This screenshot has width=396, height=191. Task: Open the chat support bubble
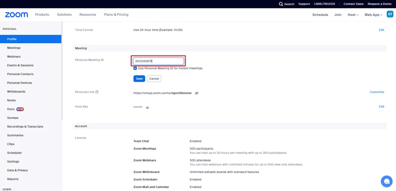(x=386, y=181)
